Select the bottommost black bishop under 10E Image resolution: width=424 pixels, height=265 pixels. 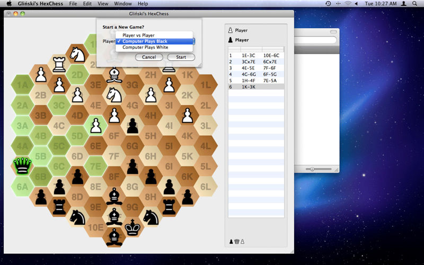point(114,237)
